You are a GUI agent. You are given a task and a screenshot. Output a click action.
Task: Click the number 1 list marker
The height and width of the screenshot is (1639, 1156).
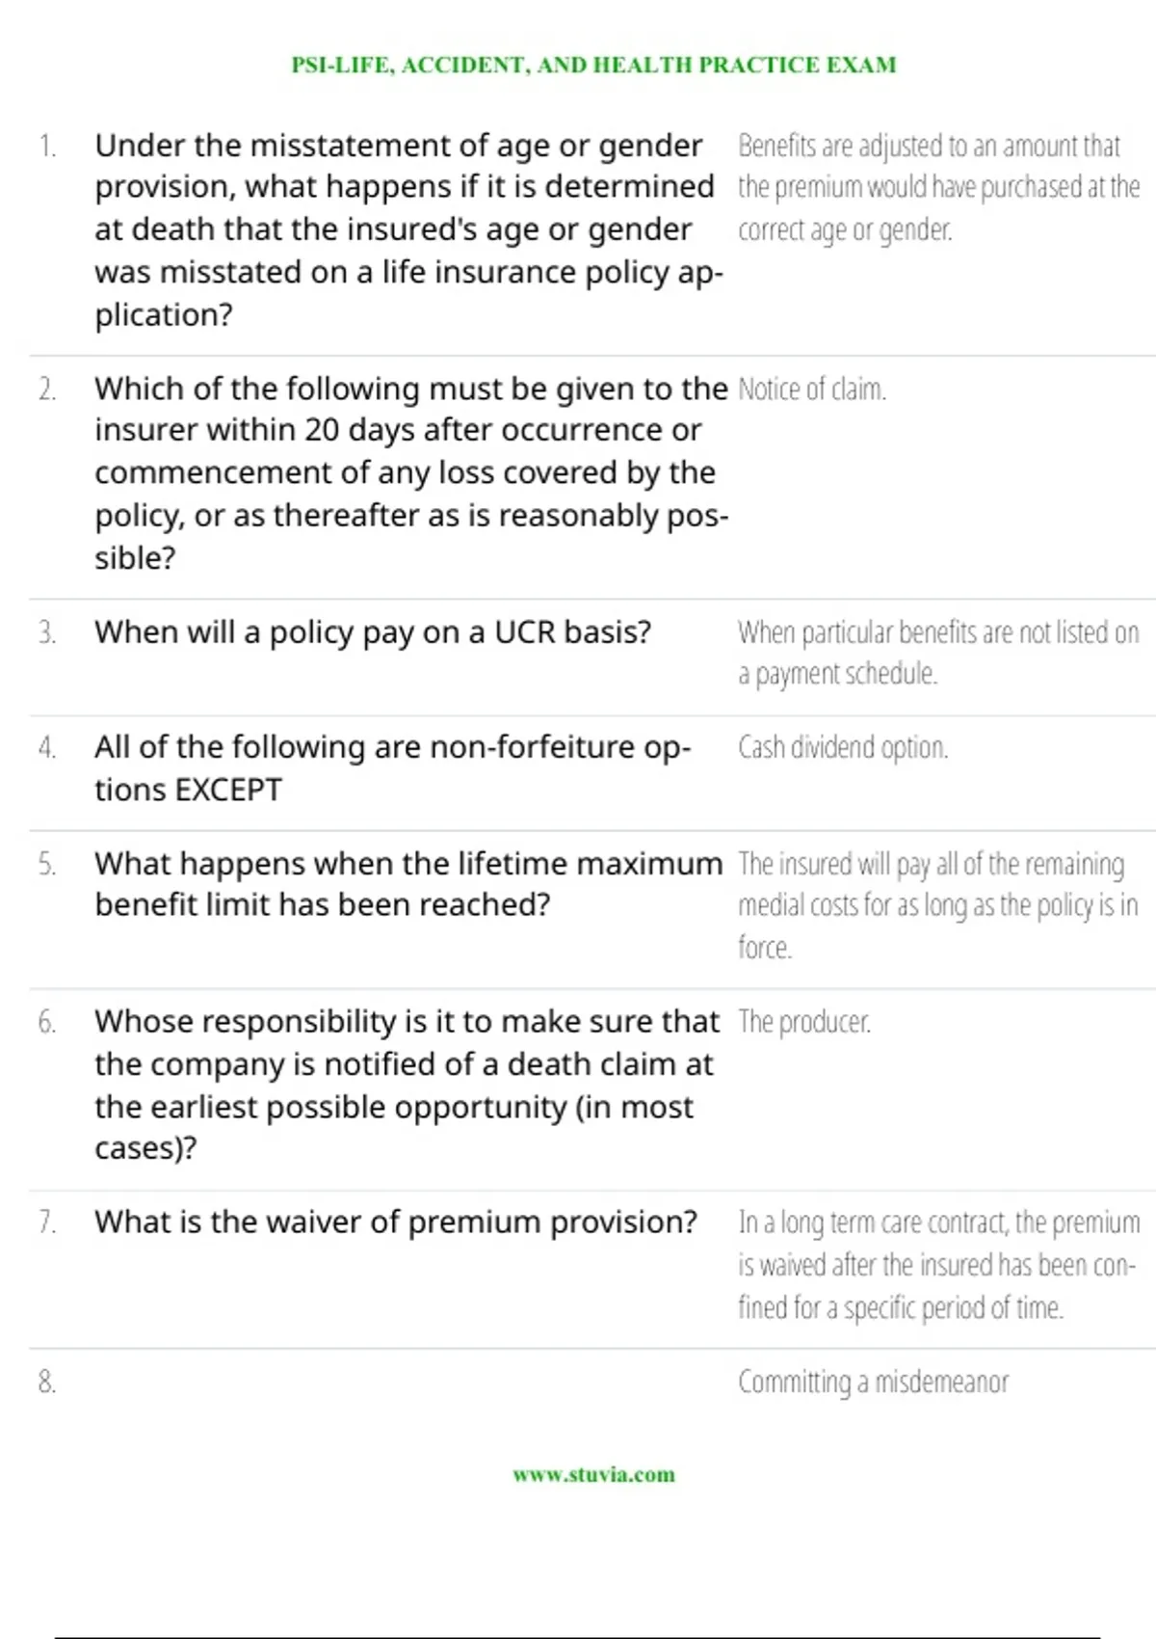(47, 147)
